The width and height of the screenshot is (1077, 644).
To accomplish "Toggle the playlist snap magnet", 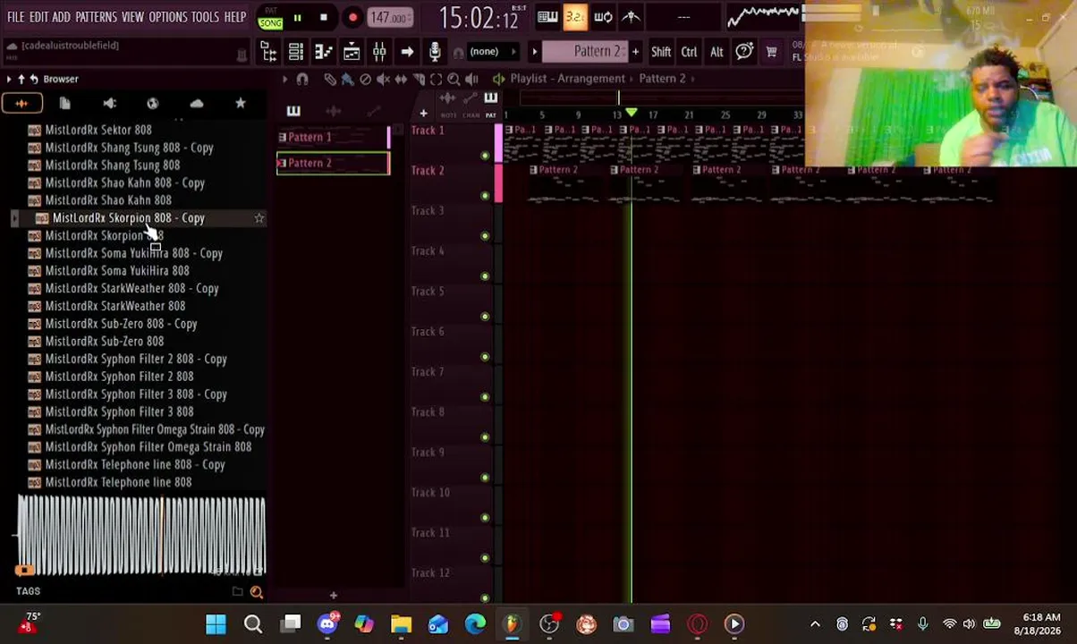I will point(302,79).
